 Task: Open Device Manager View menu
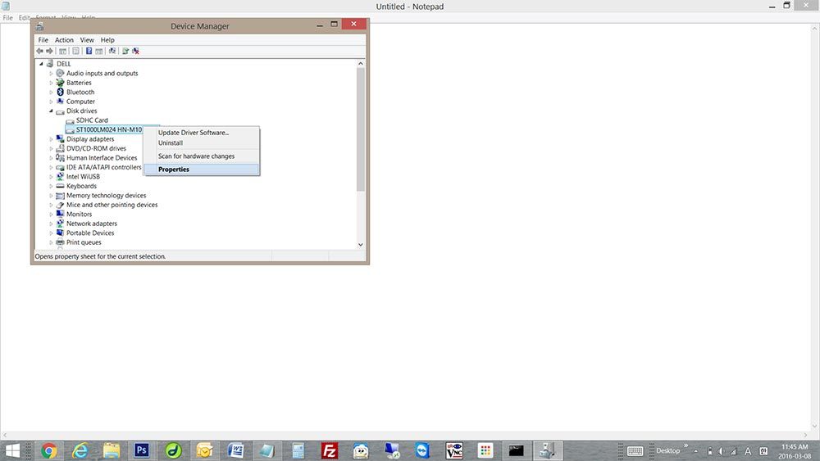(87, 39)
